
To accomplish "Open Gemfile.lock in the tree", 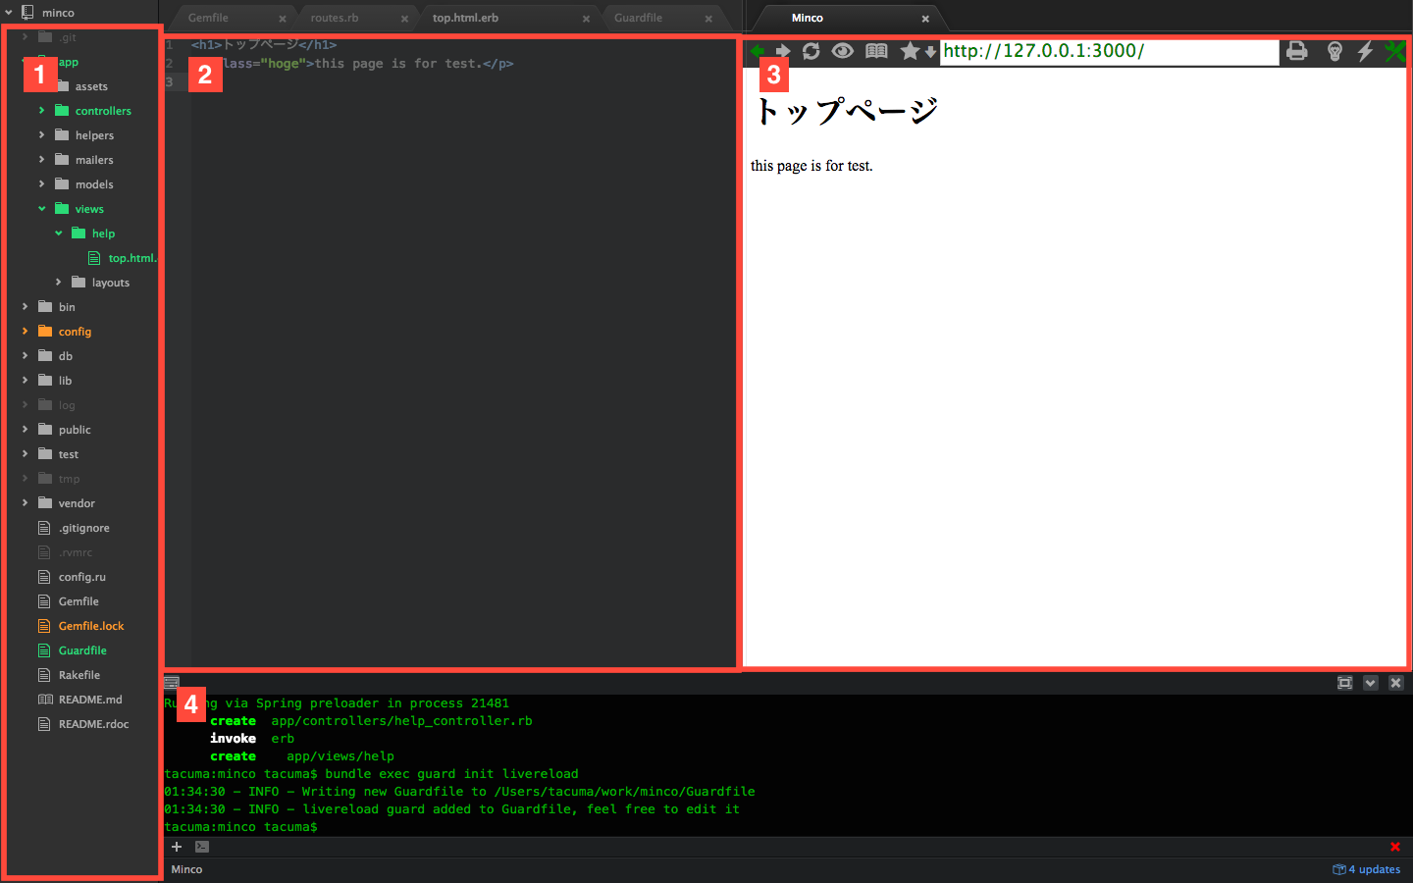I will (81, 626).
